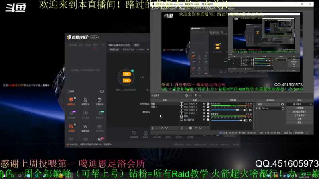
Task: Mute 桌面音频 with speaker icon
Action: point(245,120)
